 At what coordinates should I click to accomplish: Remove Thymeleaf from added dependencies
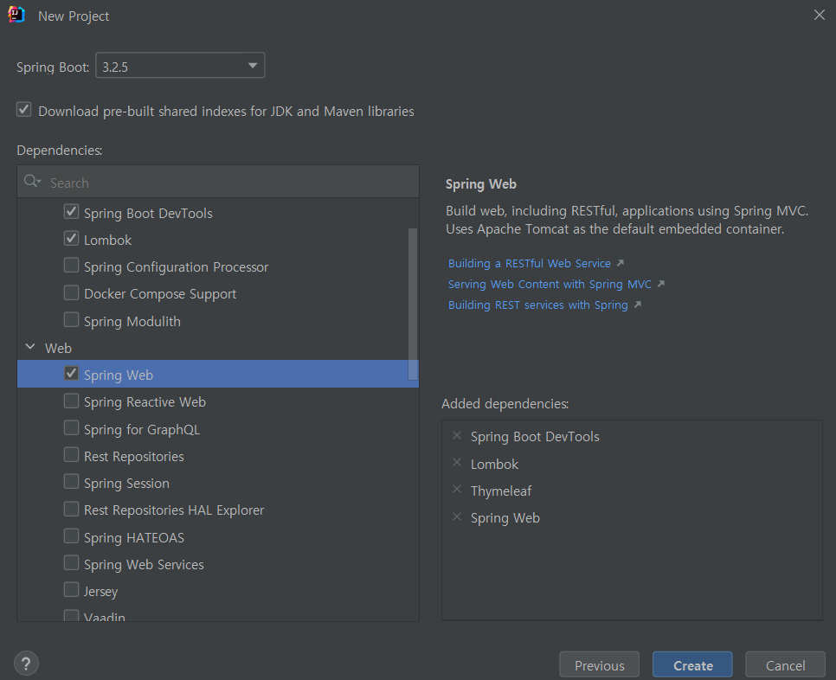click(457, 489)
